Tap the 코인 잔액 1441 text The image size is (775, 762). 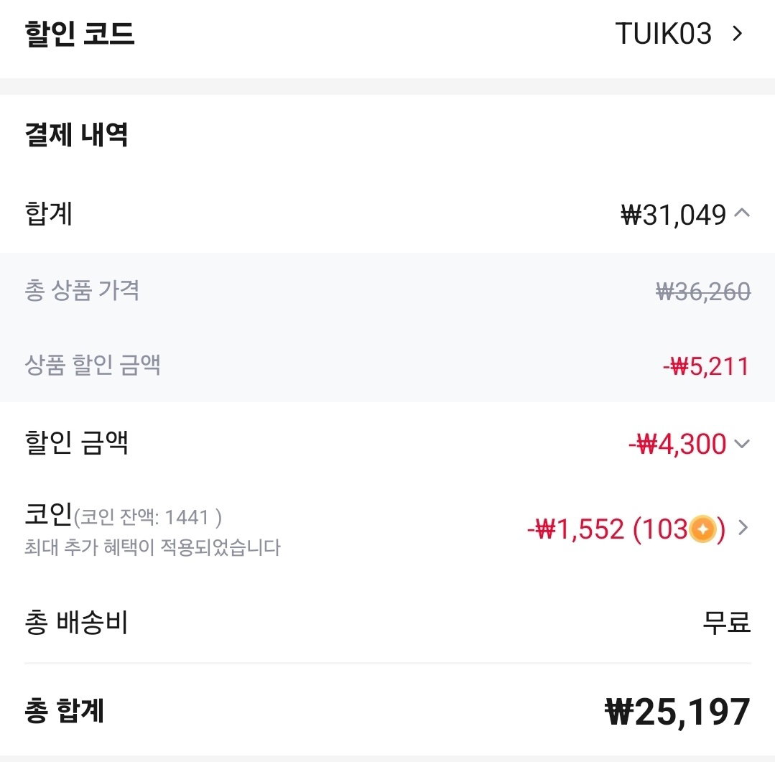148,517
